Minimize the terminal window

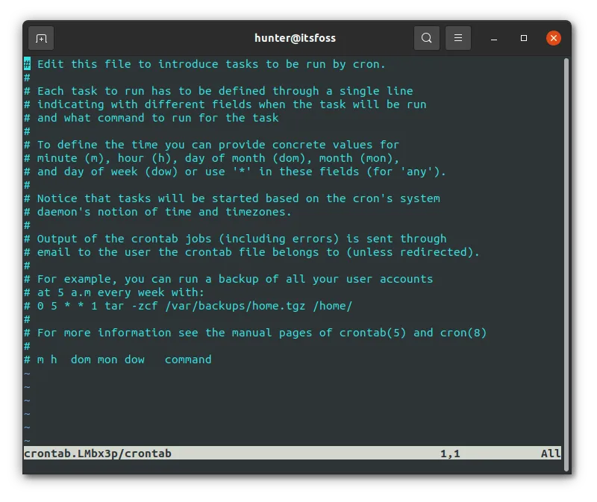493,38
